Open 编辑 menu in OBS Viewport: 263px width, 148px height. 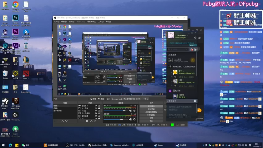pos(64,22)
